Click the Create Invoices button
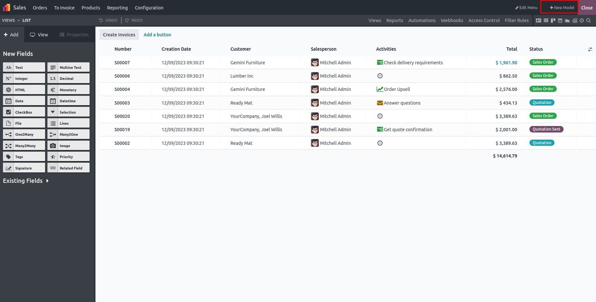Image resolution: width=596 pixels, height=302 pixels. (119, 34)
